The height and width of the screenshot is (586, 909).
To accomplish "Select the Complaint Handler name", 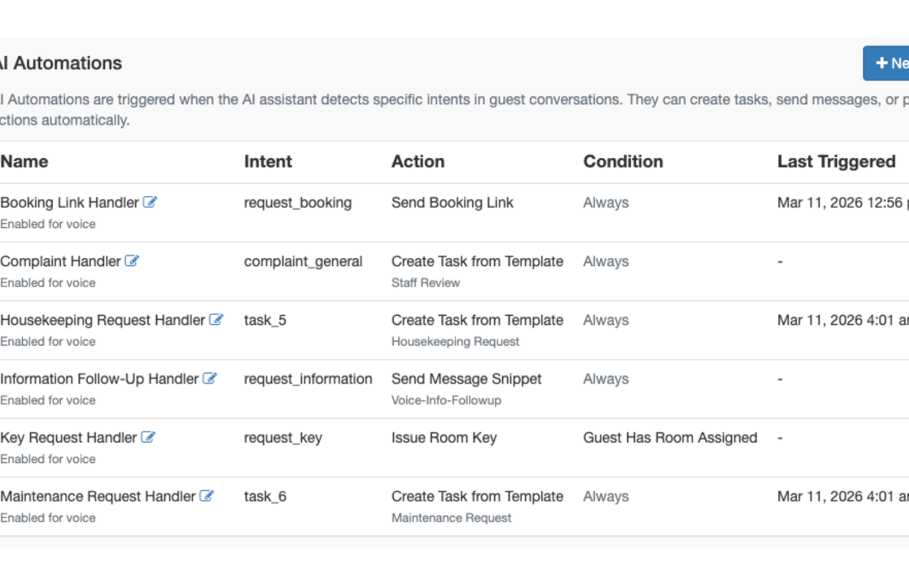I will pos(60,261).
